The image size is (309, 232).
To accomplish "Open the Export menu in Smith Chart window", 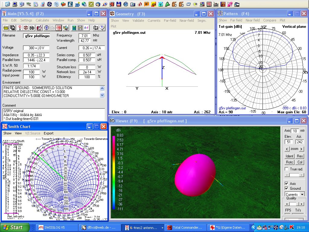I will coord(49,133).
